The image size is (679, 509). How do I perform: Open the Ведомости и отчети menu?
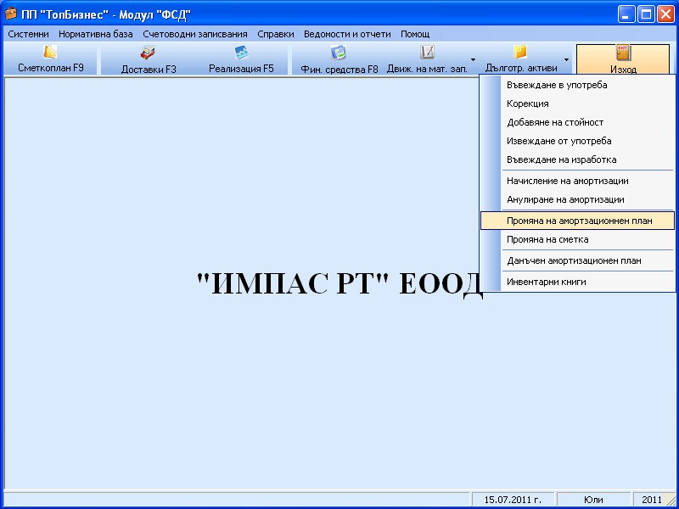coord(347,34)
